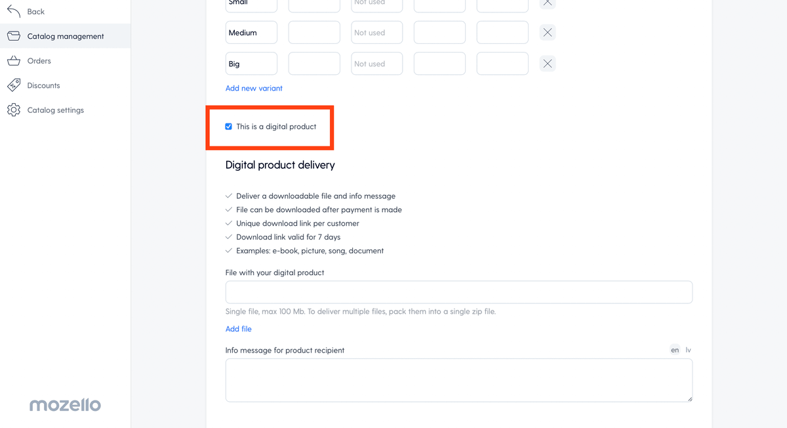Click the digital product file field
787x428 pixels.
pyautogui.click(x=459, y=292)
